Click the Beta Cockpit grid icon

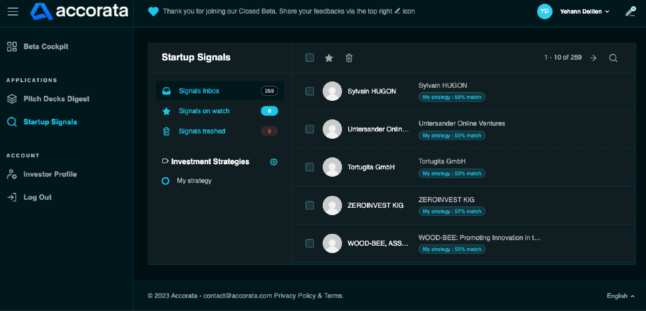click(12, 47)
